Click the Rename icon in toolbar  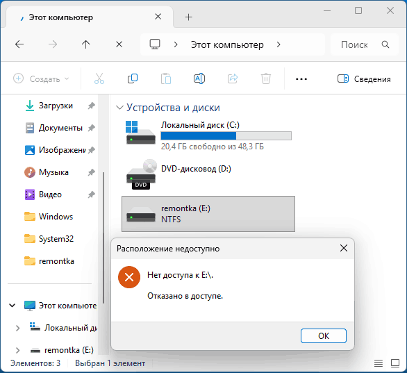(199, 78)
